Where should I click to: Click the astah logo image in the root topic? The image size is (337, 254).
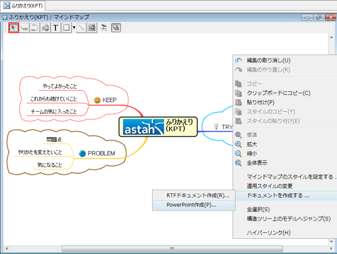click(x=143, y=127)
